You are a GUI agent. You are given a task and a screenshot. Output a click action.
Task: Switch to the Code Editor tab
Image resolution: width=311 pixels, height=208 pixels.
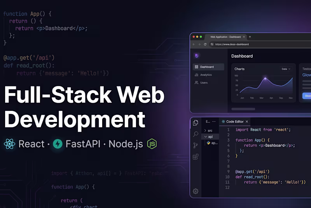point(235,122)
